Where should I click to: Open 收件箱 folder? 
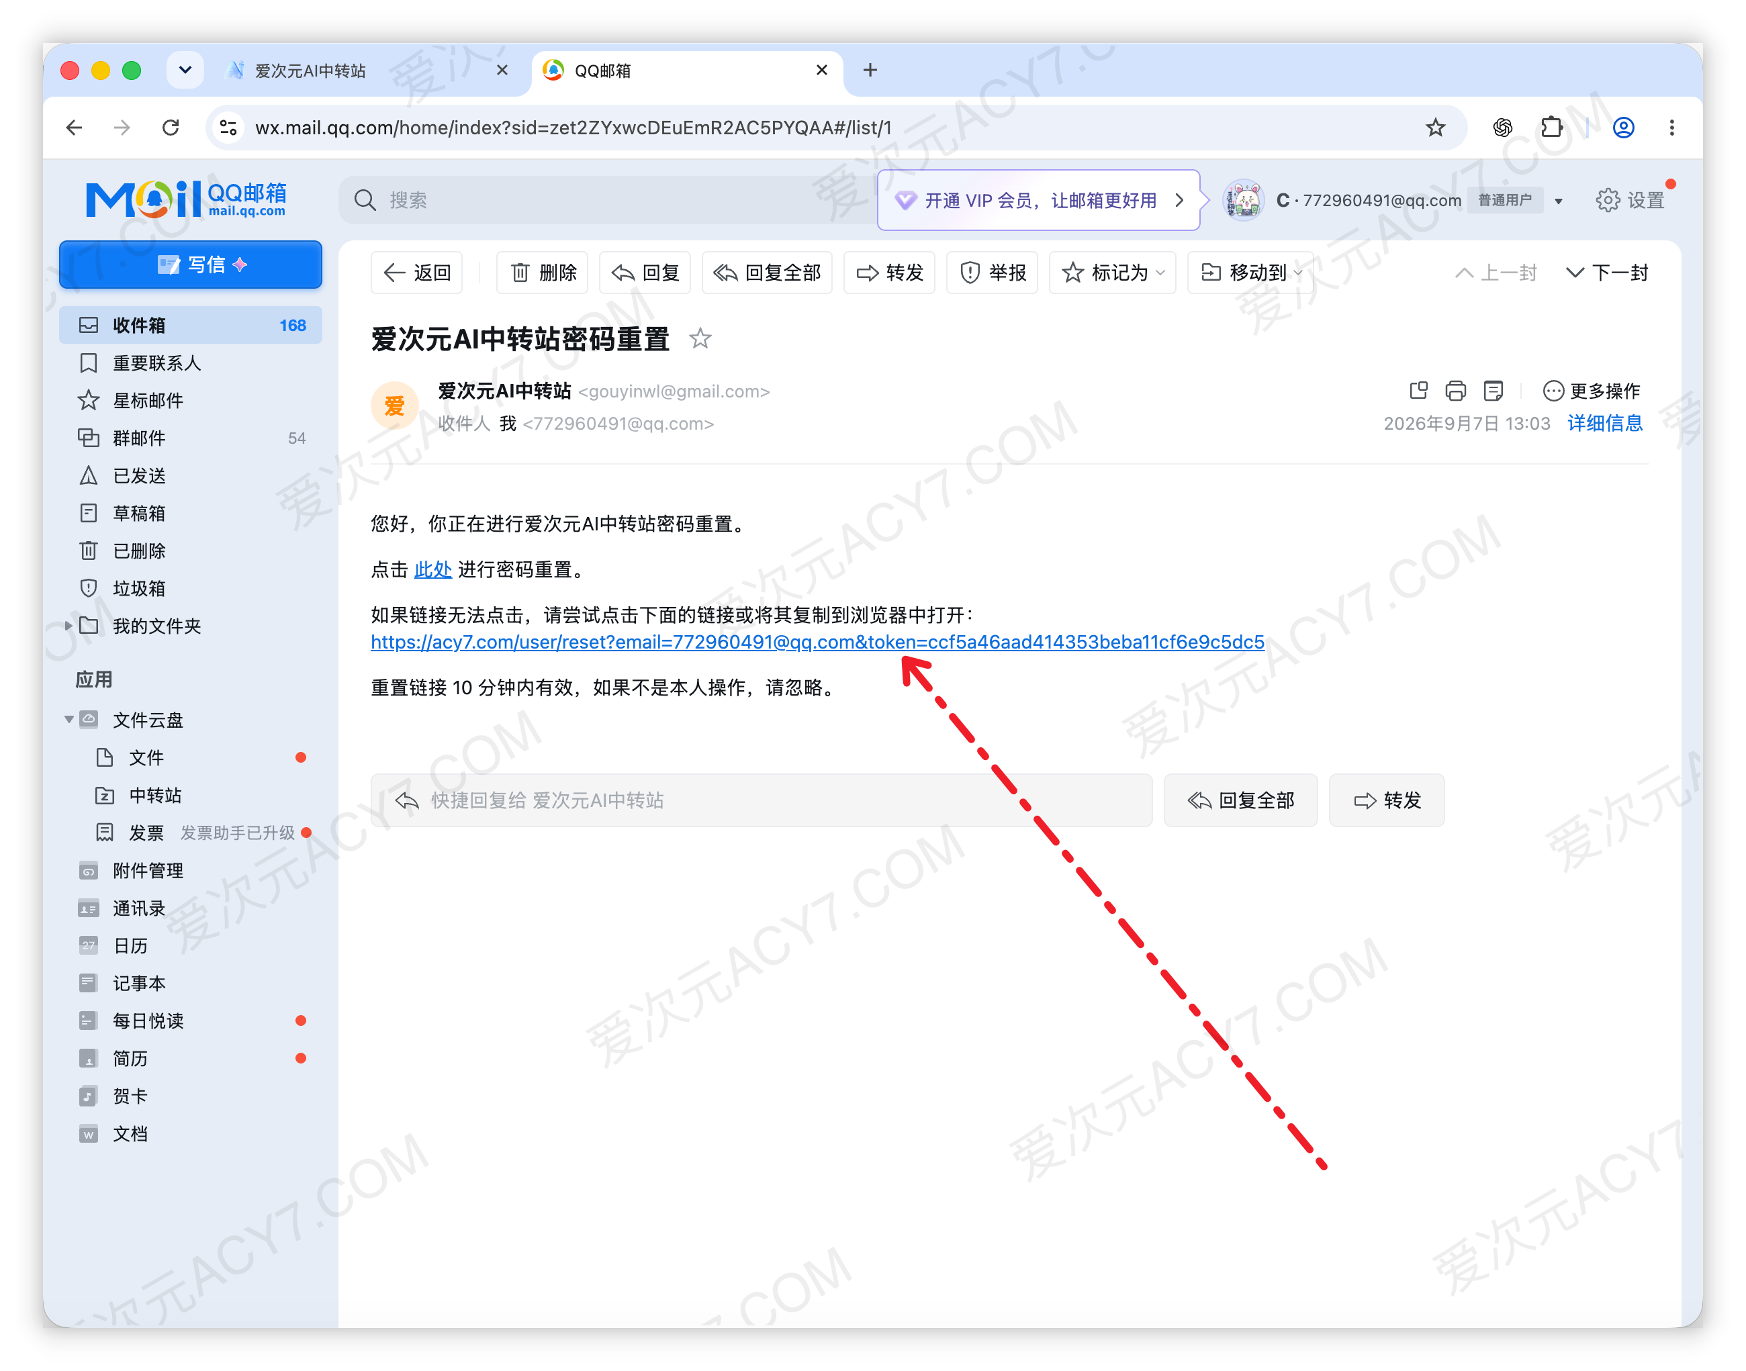coord(190,325)
